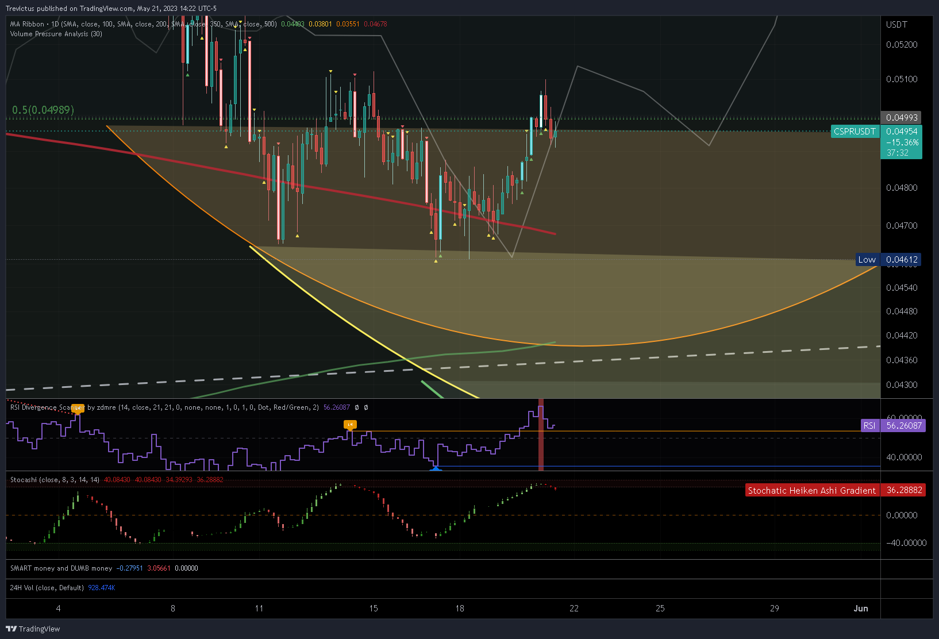Click the USDT currency label on price axis
The height and width of the screenshot is (639, 939).
pos(896,25)
